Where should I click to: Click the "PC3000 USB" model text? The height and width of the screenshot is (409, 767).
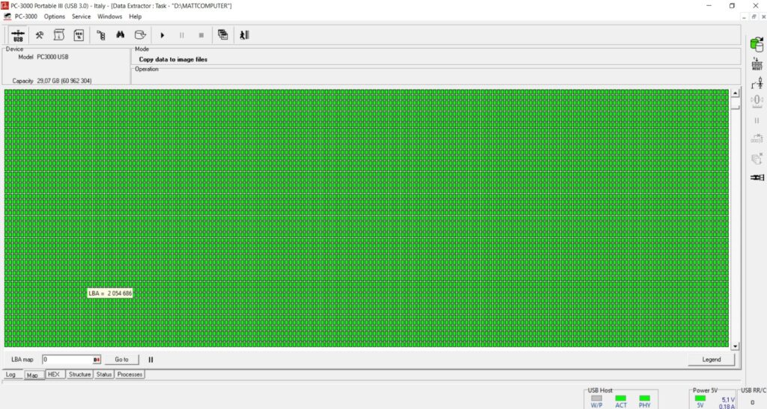point(53,57)
